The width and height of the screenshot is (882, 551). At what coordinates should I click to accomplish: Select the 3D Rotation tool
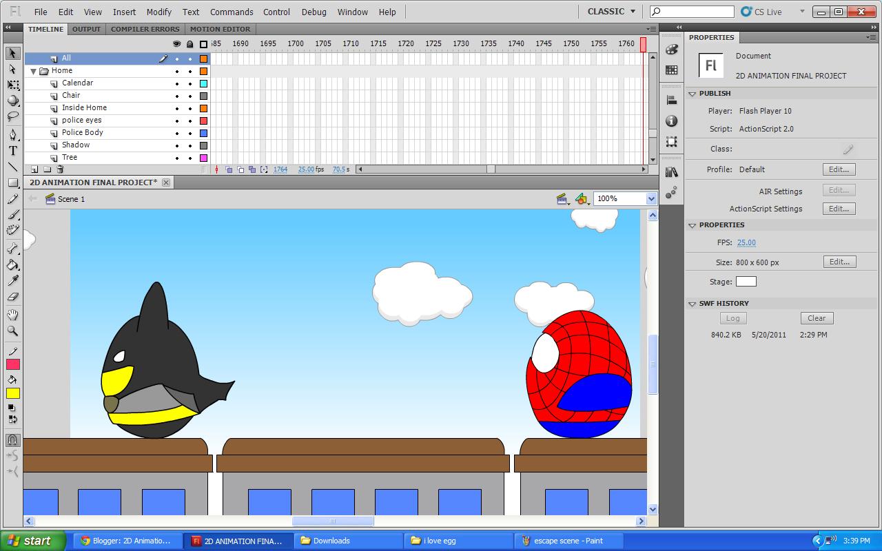click(x=12, y=101)
